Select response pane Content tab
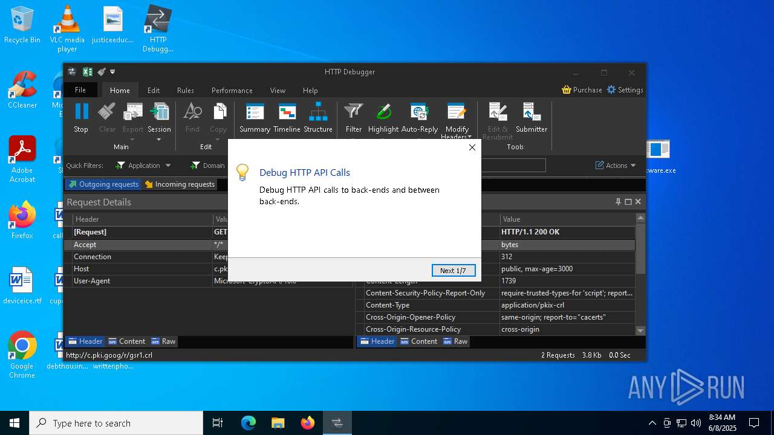 click(x=418, y=341)
